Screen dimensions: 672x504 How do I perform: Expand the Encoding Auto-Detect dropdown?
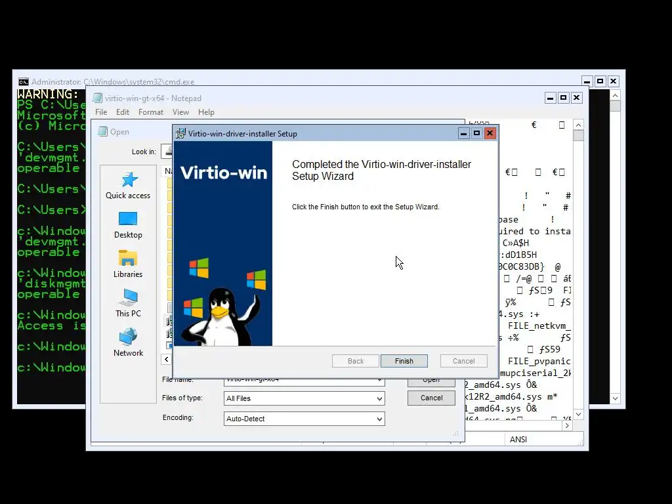[x=379, y=419]
